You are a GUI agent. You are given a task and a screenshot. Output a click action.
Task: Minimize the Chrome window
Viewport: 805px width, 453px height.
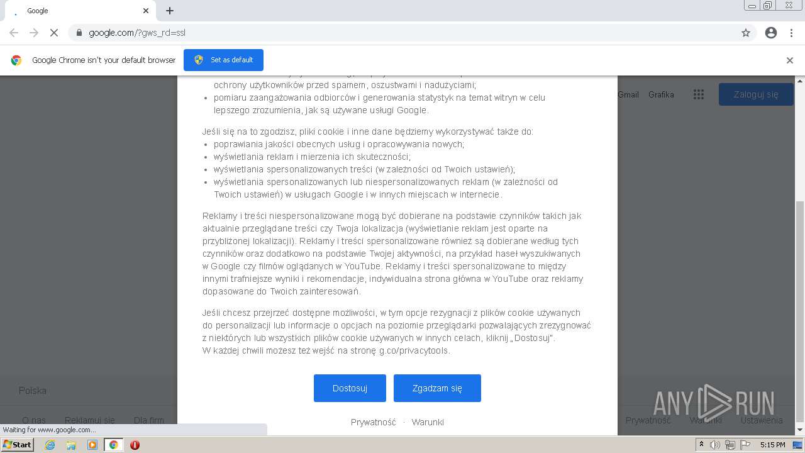pos(752,6)
